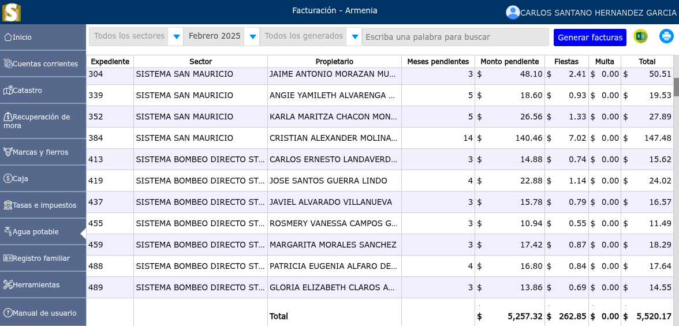Click the search word input field
This screenshot has height=326, width=679.
pyautogui.click(x=455, y=37)
